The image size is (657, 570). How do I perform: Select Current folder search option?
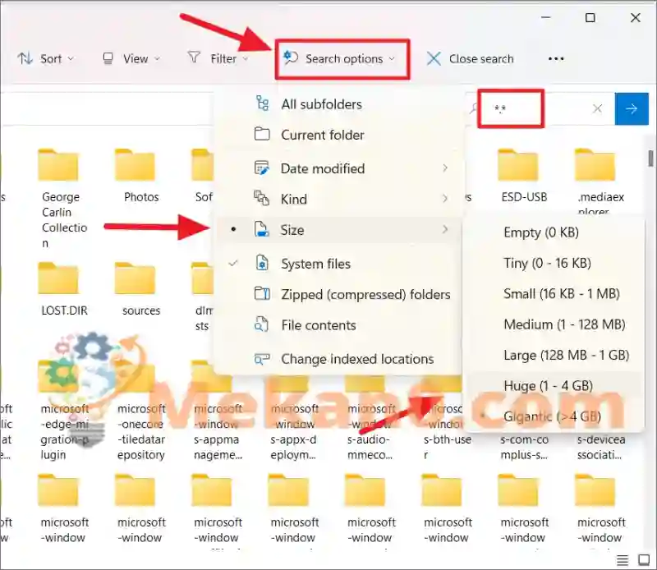pyautogui.click(x=339, y=135)
